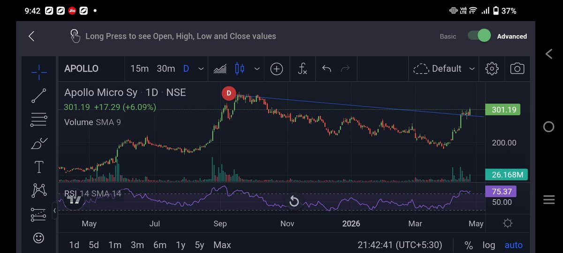The height and width of the screenshot is (253, 563).
Task: Open the area chart style icon
Action: pos(220,69)
